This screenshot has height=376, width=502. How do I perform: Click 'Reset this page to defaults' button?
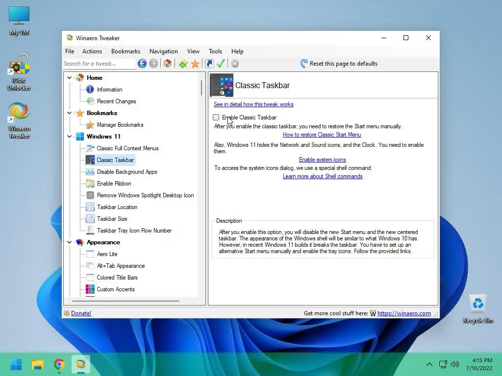tap(339, 64)
